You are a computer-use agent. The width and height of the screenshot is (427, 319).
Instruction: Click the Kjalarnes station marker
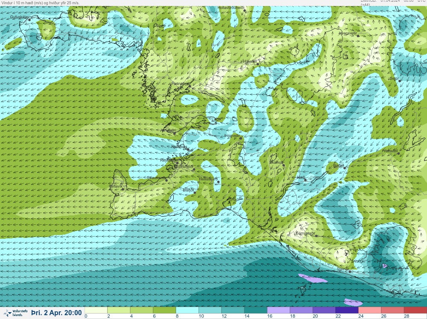pos(188,149)
